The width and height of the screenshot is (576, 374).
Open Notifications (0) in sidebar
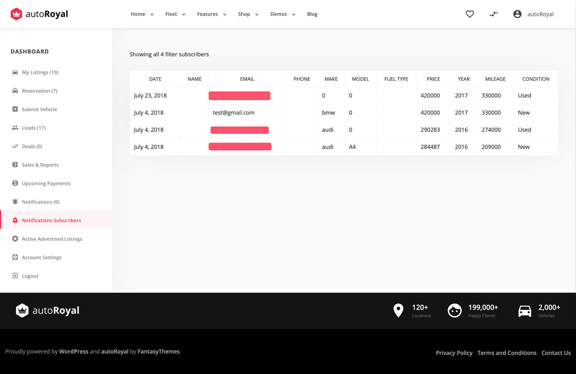pos(41,201)
